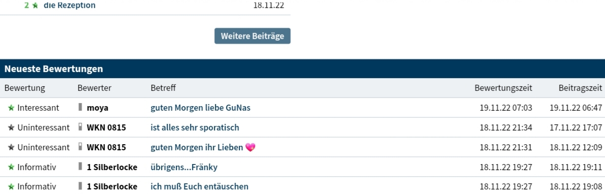Click green star beside ich muß Euch entäuschen
The height and width of the screenshot is (194, 605).
tap(11, 187)
